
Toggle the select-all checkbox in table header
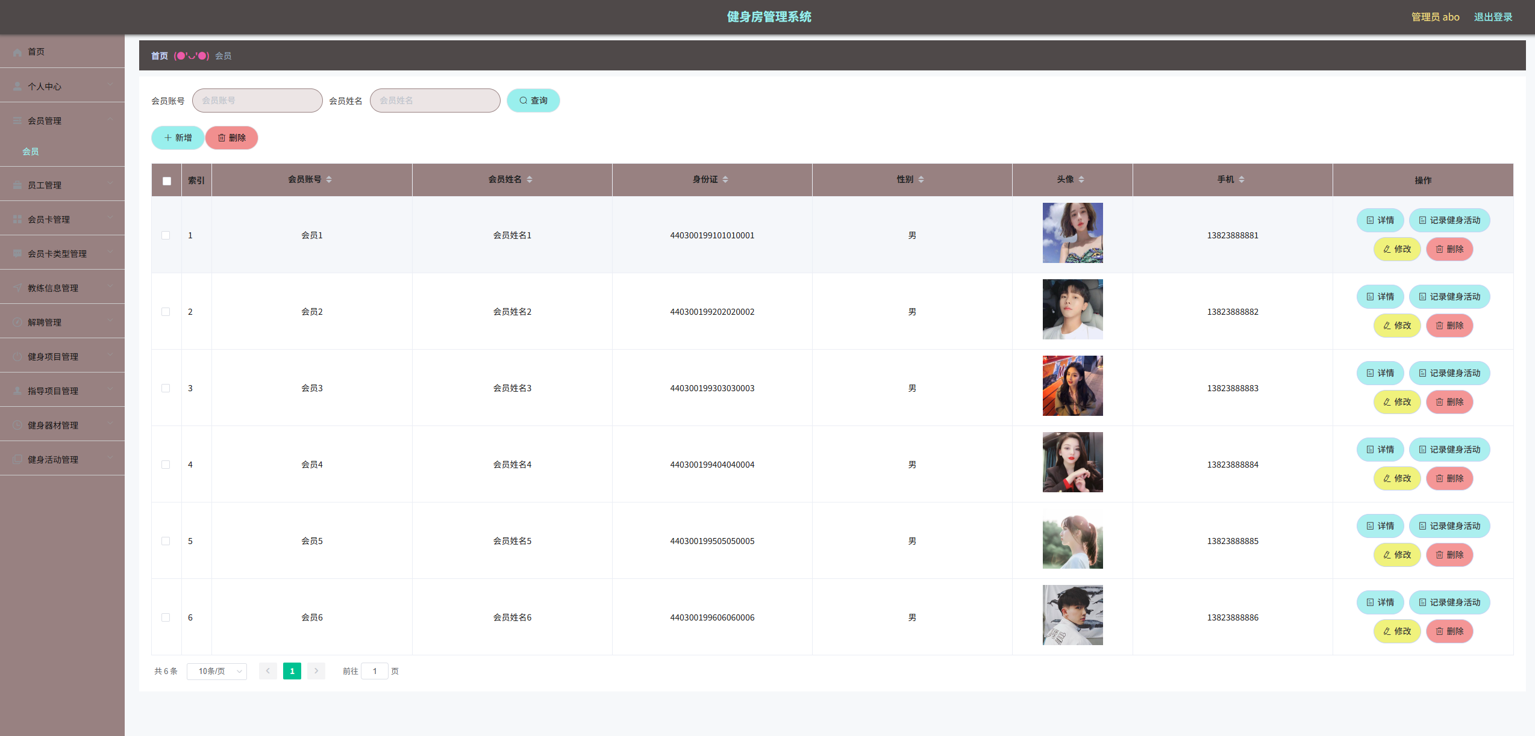pyautogui.click(x=167, y=181)
